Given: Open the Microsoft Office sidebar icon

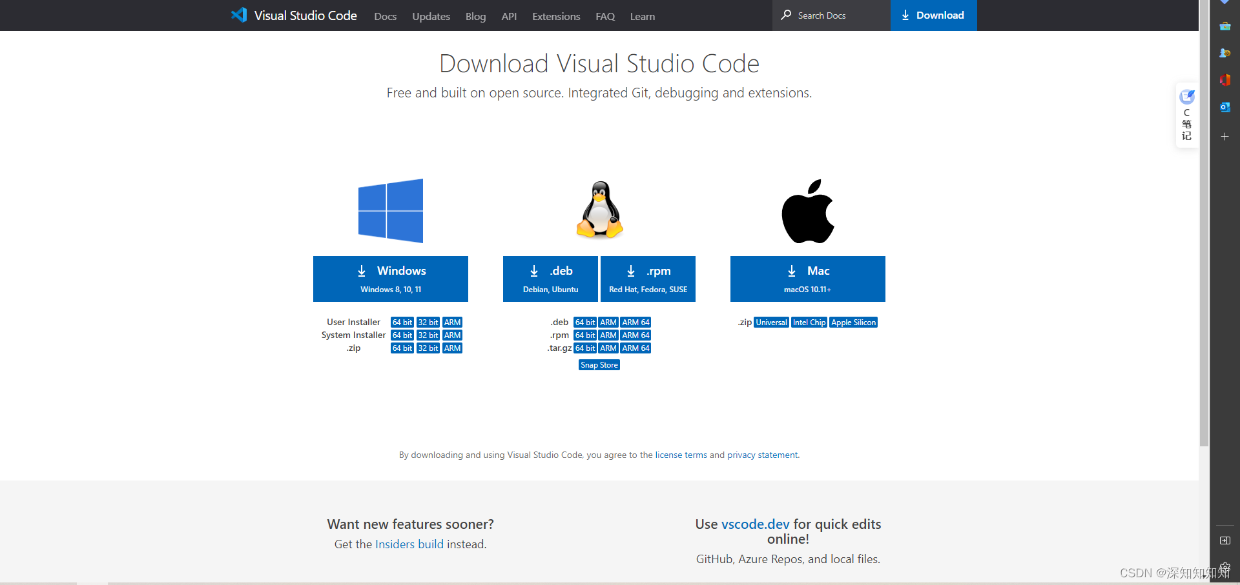Looking at the screenshot, I should pos(1225,80).
